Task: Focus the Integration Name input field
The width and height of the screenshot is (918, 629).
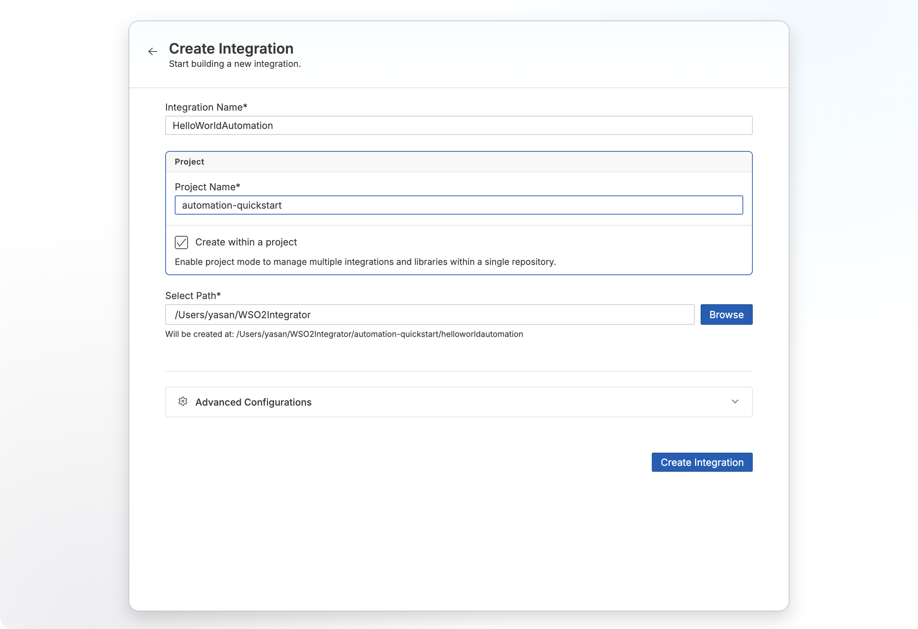Action: click(x=459, y=125)
